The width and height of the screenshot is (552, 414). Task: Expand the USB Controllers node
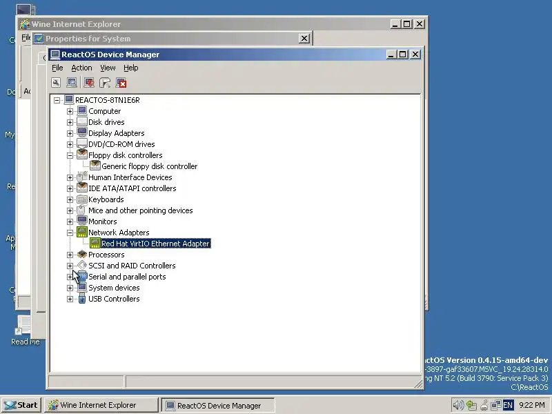(70, 299)
